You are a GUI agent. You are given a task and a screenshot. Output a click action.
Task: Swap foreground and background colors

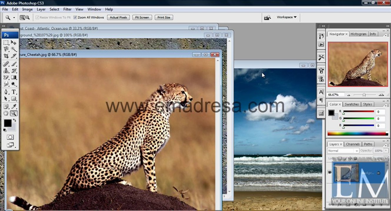(x=14, y=120)
